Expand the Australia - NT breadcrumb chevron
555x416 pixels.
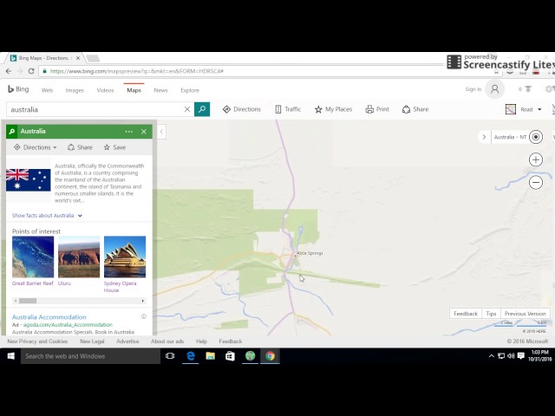pyautogui.click(x=484, y=137)
